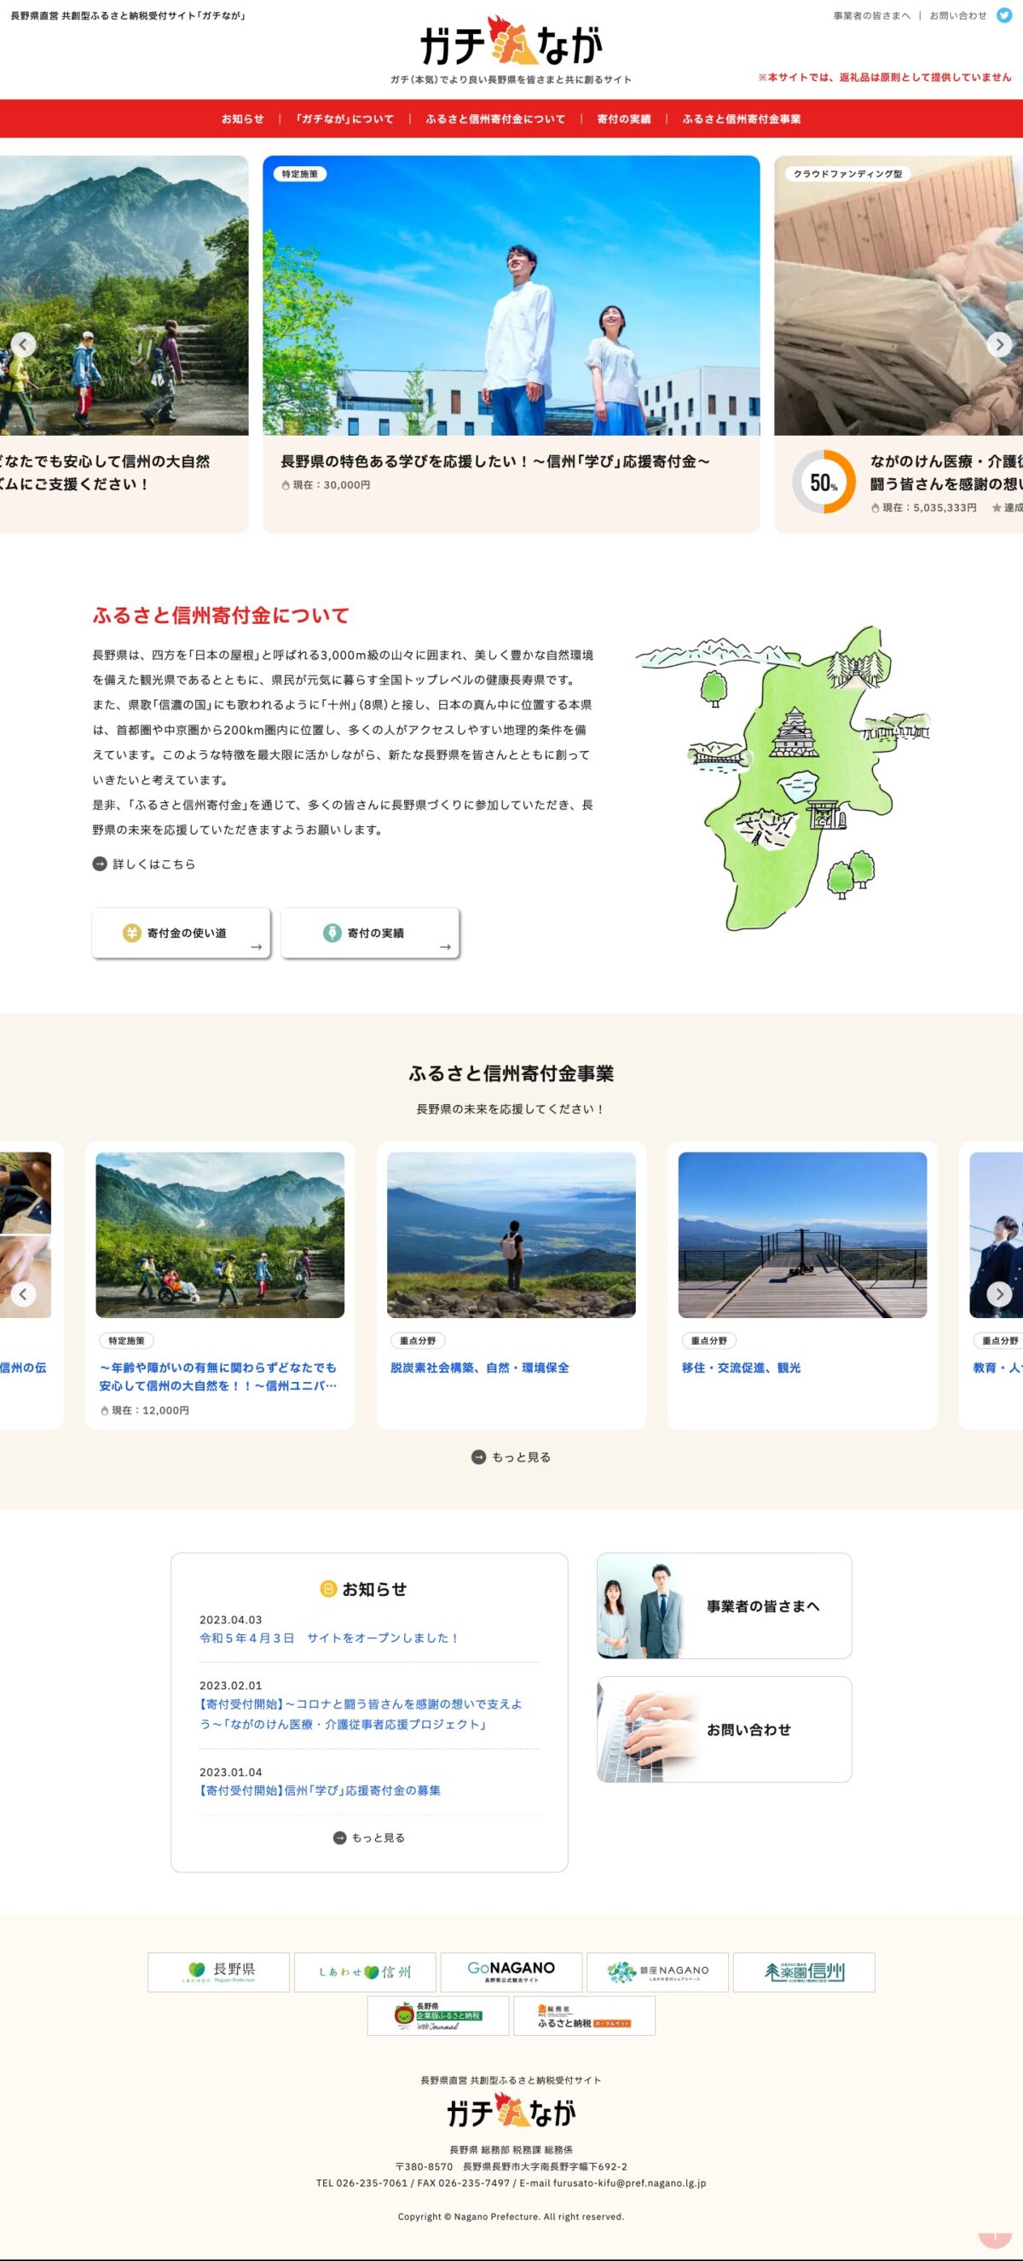Click 特定施策 tag on project card

pos(126,1340)
